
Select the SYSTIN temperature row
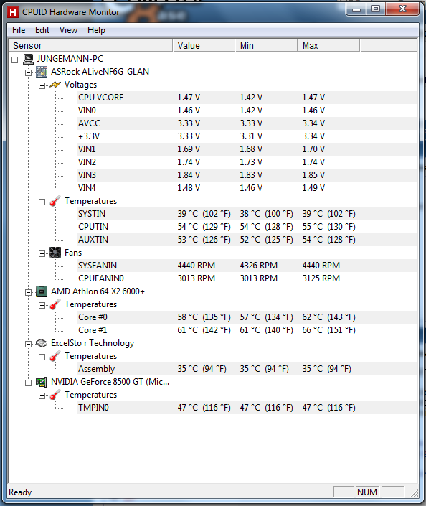(247, 214)
